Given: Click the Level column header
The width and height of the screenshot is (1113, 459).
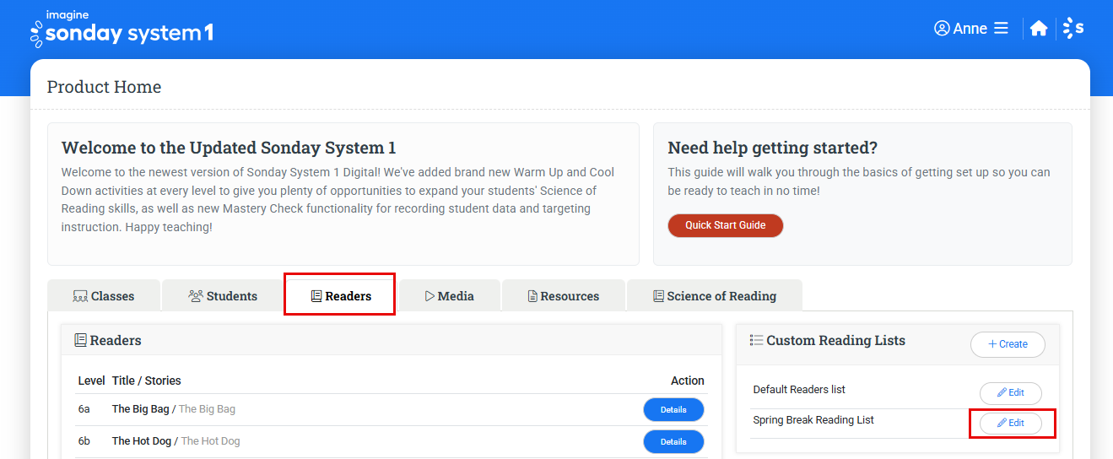Looking at the screenshot, I should click(x=92, y=381).
